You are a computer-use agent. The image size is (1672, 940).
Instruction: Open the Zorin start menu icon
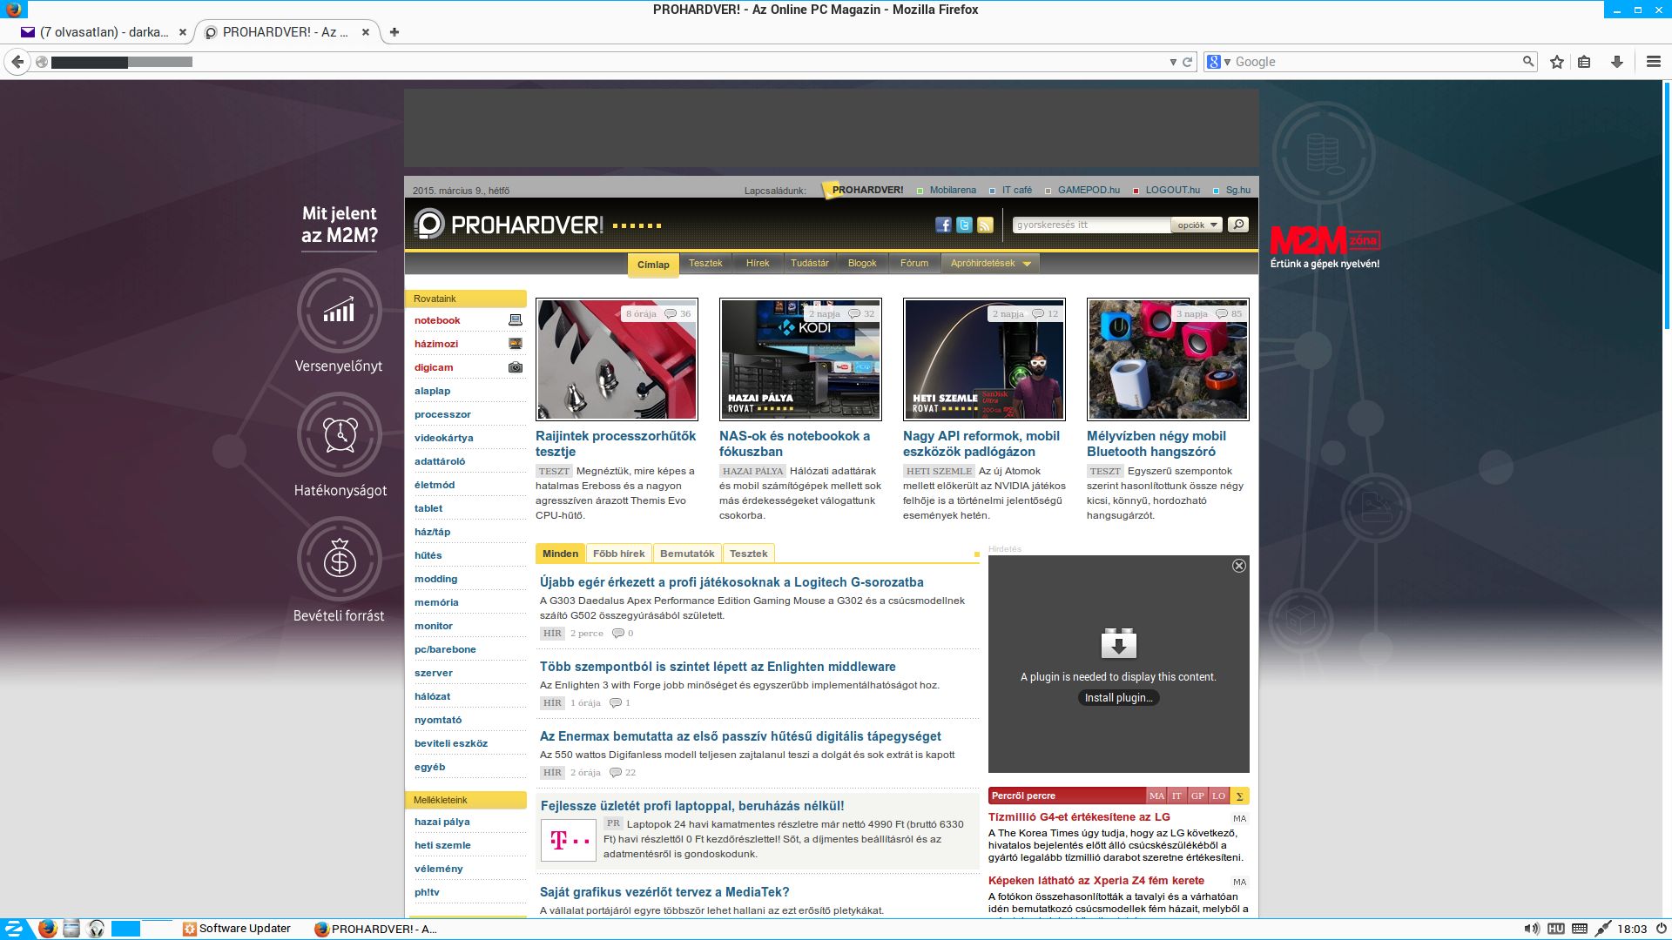pos(15,929)
